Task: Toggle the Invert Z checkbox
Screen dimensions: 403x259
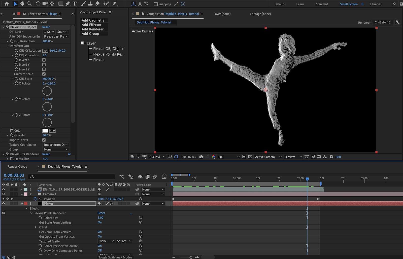Action: point(44,69)
